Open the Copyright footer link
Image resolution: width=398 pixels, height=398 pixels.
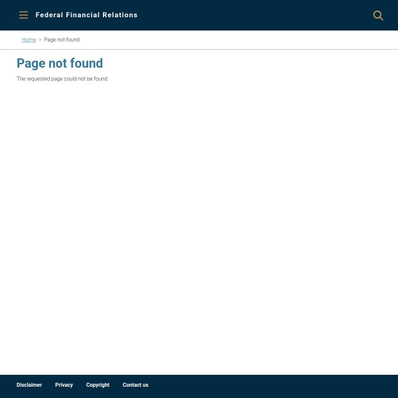(98, 385)
